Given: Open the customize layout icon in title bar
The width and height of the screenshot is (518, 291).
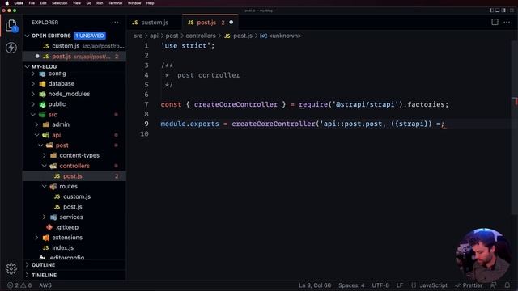Looking at the screenshot, I should coord(512,11).
